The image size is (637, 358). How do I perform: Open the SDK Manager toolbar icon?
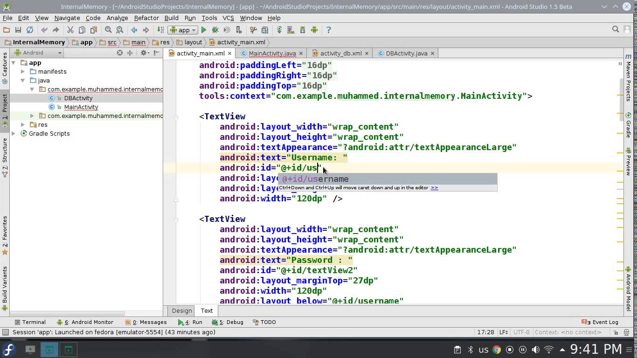pos(302,30)
